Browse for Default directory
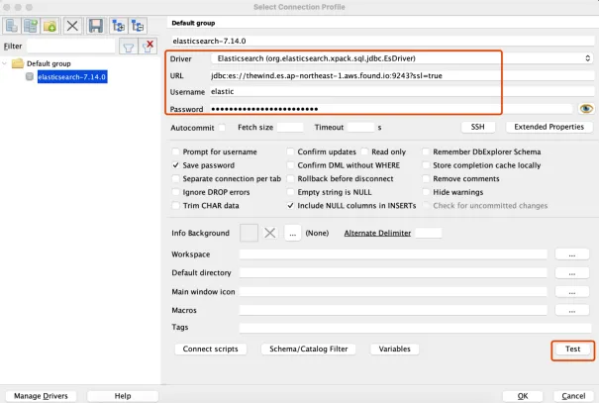The width and height of the screenshot is (599, 403). [572, 273]
